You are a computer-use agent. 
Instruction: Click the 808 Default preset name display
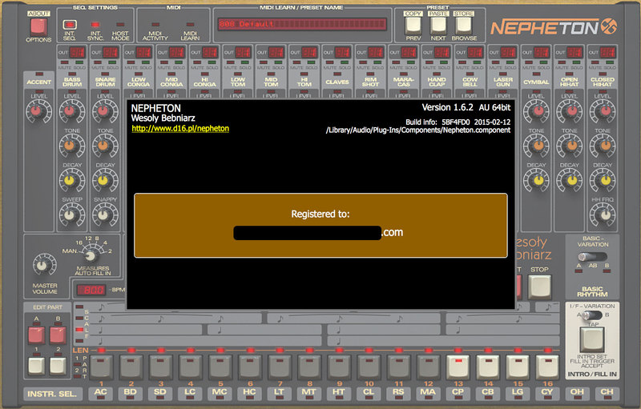pyautogui.click(x=302, y=24)
